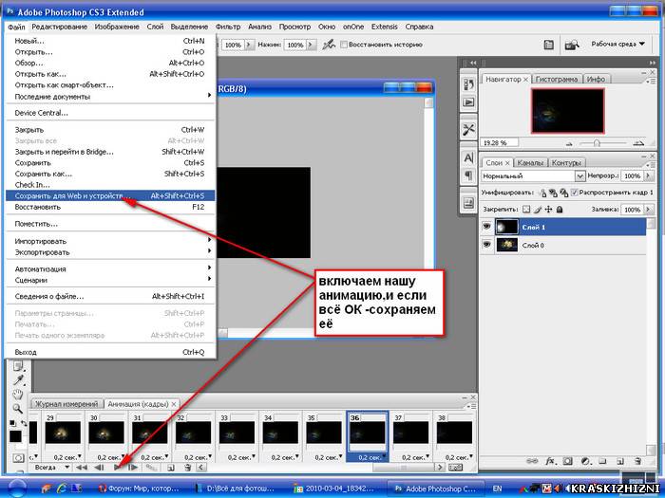This screenshot has height=498, width=665.
Task: Click the Navigator zoom out button
Action: point(570,143)
